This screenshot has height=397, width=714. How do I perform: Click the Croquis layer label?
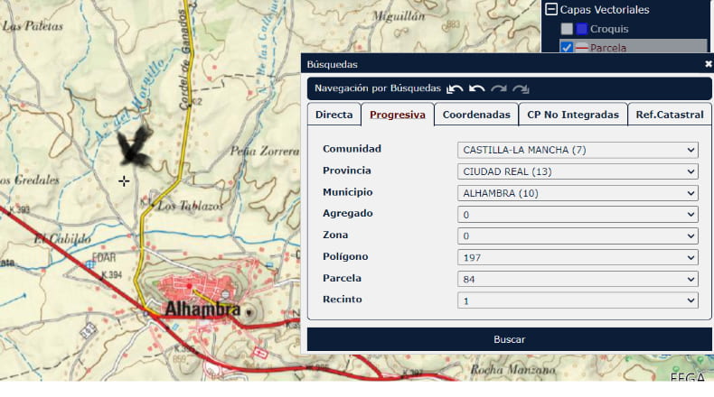pos(609,29)
